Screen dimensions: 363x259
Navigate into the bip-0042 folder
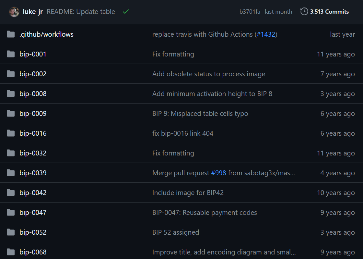point(33,193)
